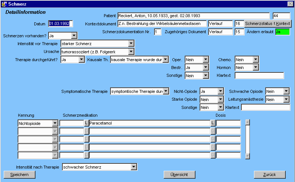Click the Datum input field

tap(61, 24)
